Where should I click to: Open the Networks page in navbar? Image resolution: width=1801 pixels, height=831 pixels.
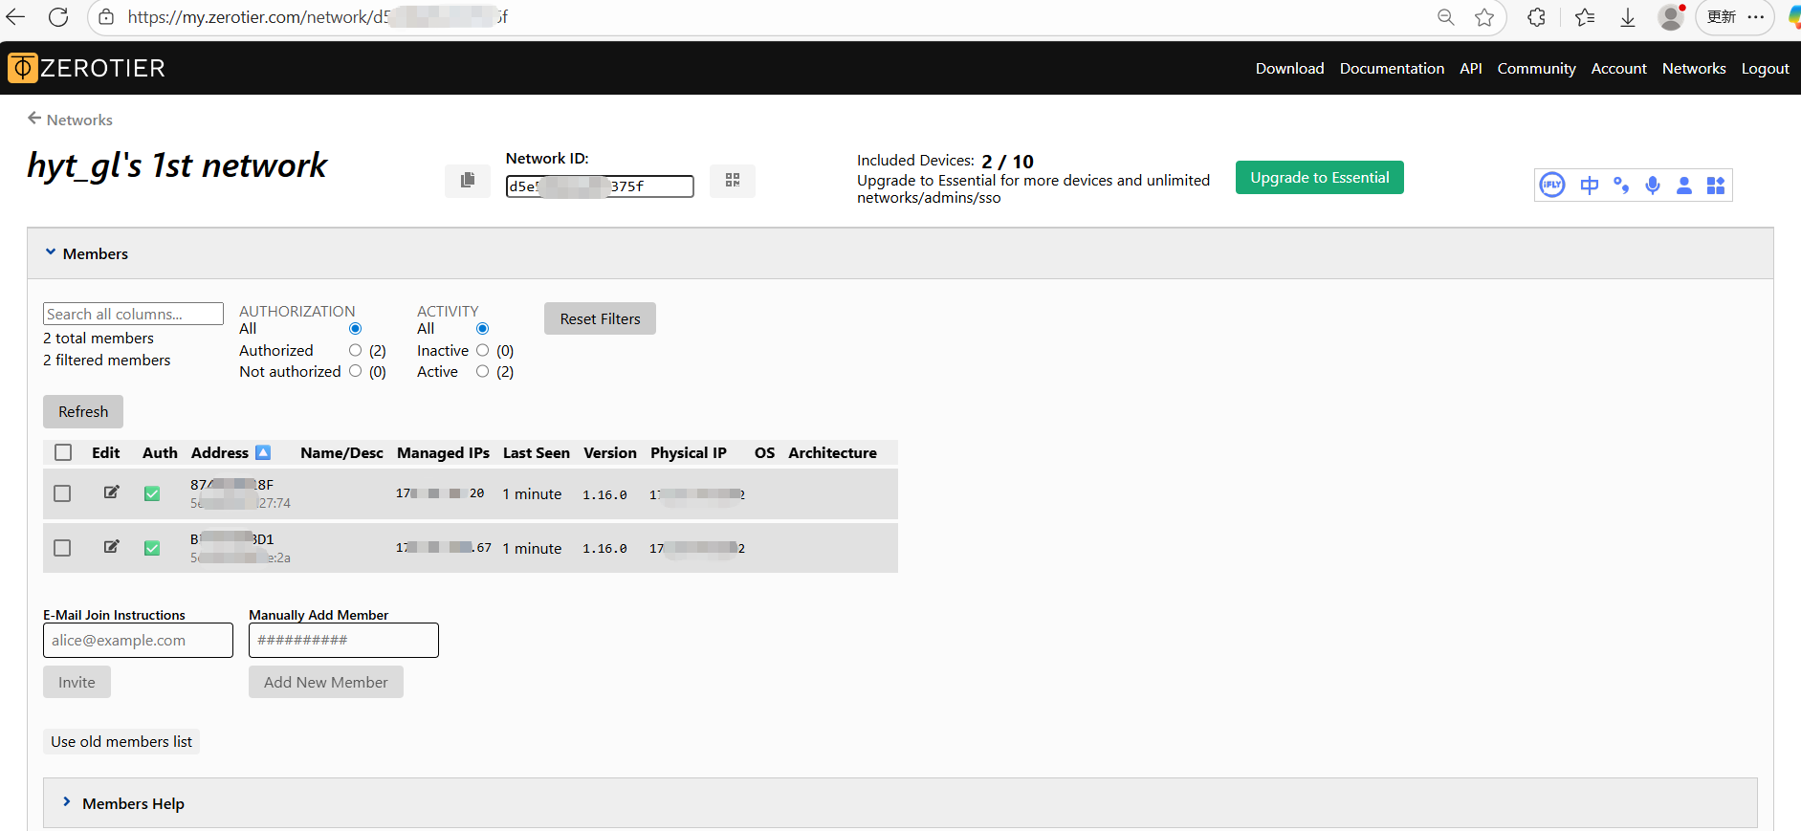pos(1694,69)
